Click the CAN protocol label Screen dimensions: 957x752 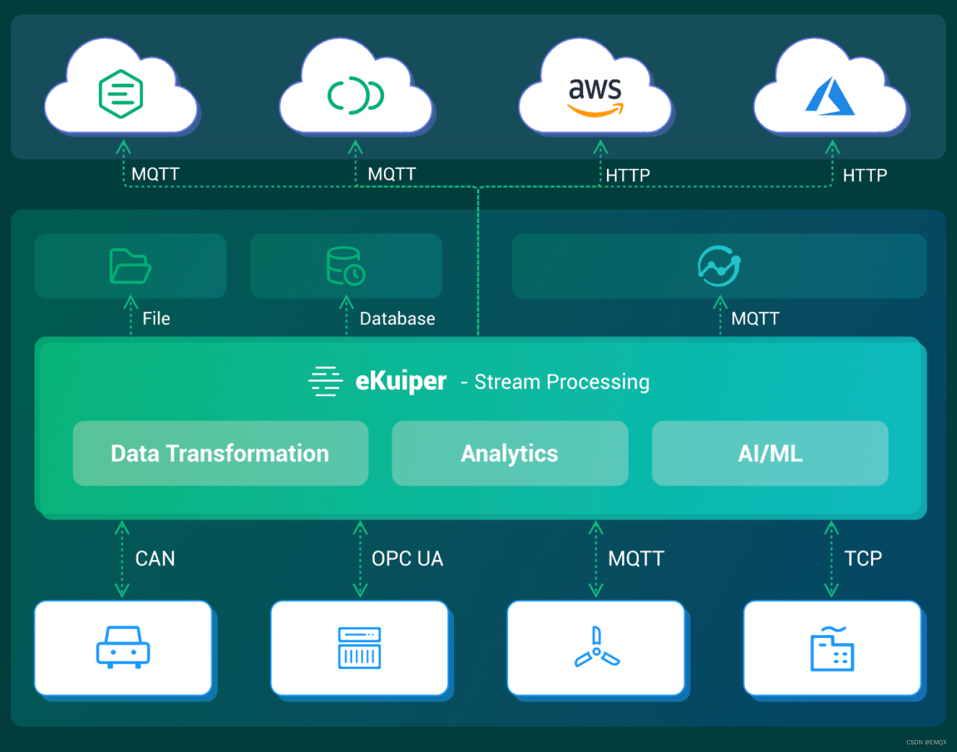(x=155, y=559)
